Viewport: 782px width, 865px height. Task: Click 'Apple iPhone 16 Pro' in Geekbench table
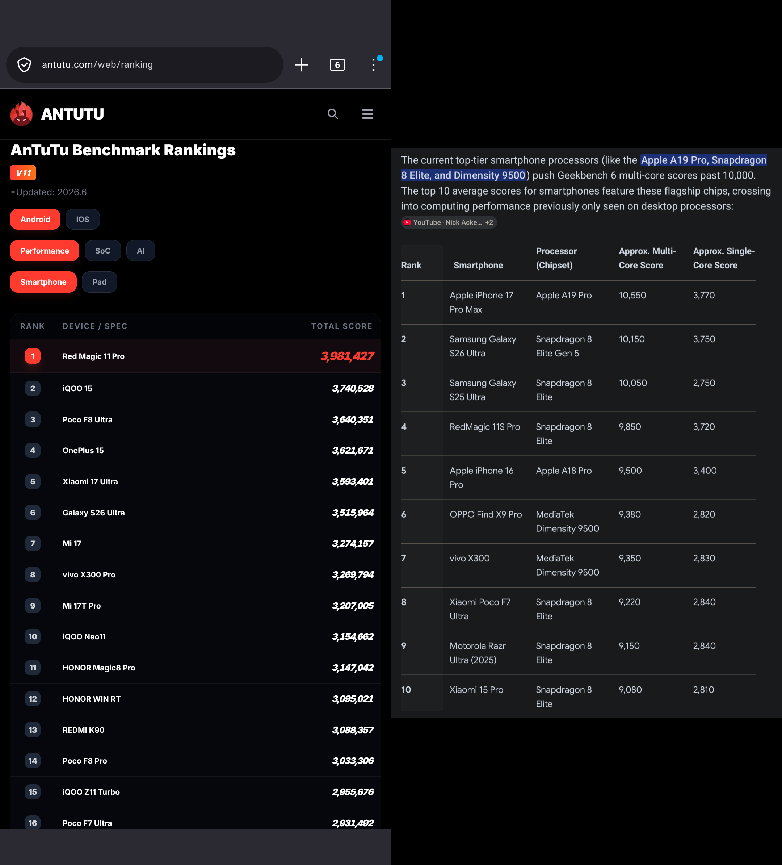coord(482,477)
